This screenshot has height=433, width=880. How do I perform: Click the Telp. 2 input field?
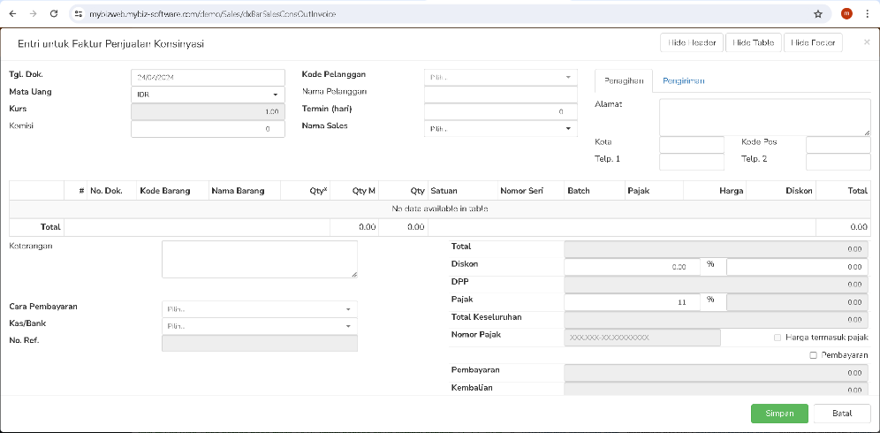[x=838, y=162]
